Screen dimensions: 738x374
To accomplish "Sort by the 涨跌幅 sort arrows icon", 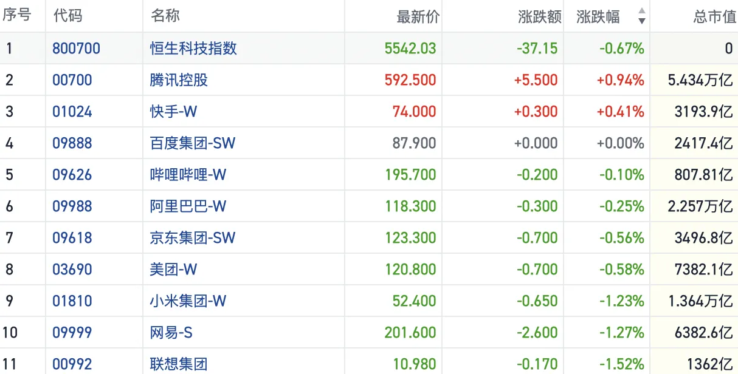I will pyautogui.click(x=641, y=16).
